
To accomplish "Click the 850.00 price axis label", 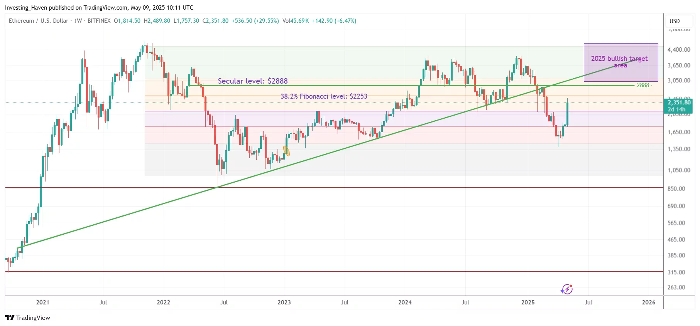I will [676, 189].
